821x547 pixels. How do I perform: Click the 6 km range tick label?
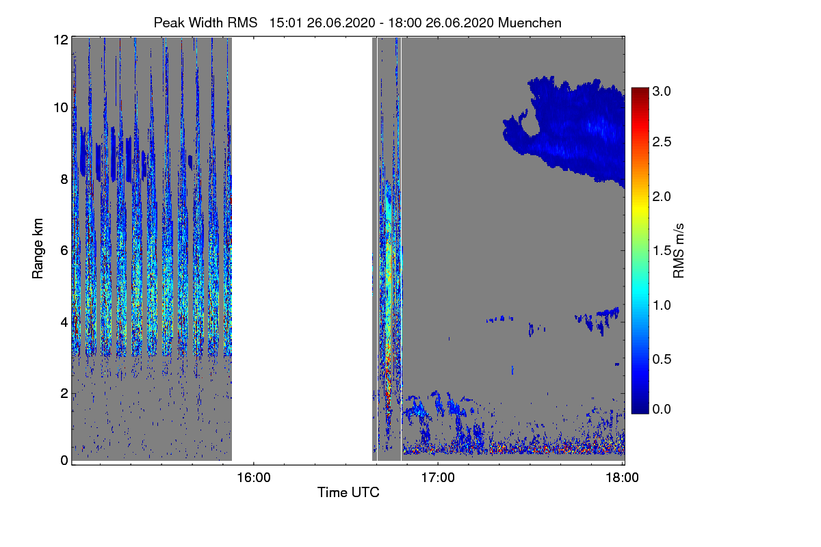coord(64,250)
